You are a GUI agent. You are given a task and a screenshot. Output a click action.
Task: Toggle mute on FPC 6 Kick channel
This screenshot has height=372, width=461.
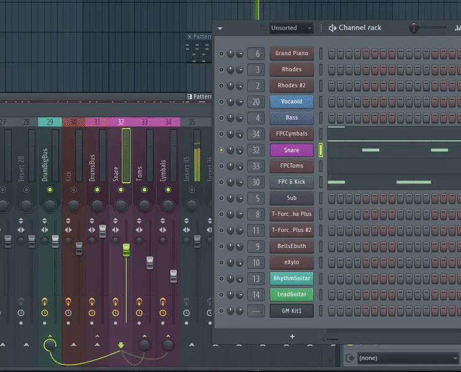click(221, 182)
